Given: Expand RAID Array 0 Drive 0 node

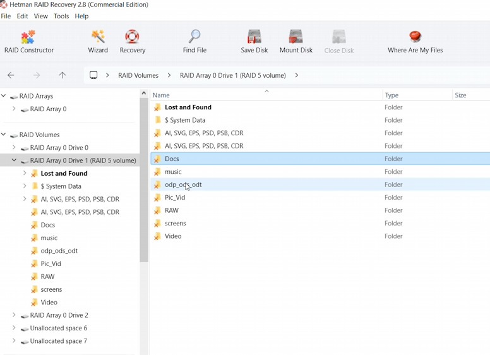Looking at the screenshot, I should tap(14, 147).
